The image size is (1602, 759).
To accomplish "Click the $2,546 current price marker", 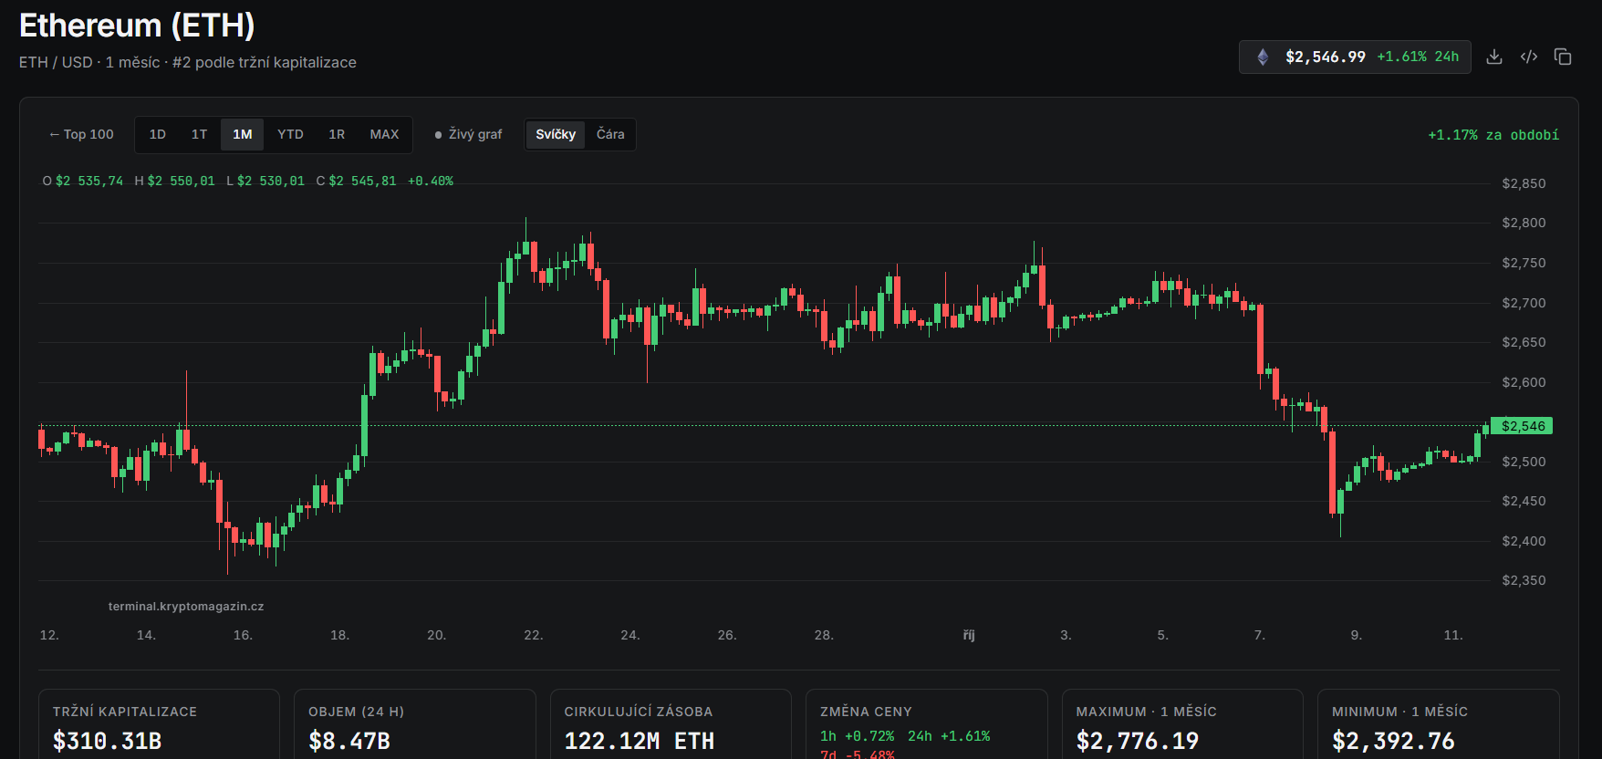I will pyautogui.click(x=1522, y=426).
